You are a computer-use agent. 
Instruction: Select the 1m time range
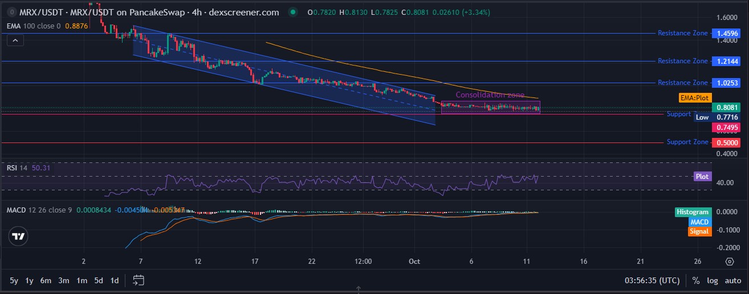[82, 280]
